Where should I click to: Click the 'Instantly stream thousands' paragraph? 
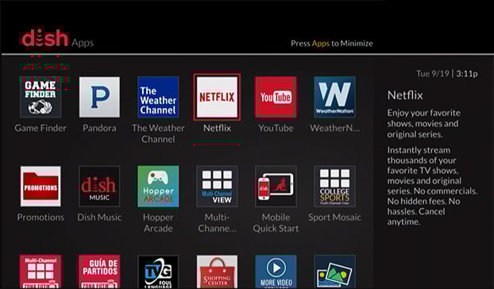pos(432,186)
